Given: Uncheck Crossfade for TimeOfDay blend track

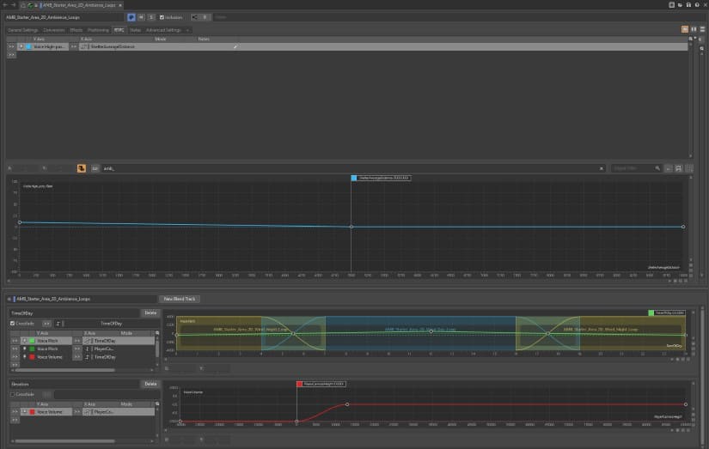Looking at the screenshot, I should tap(12, 324).
